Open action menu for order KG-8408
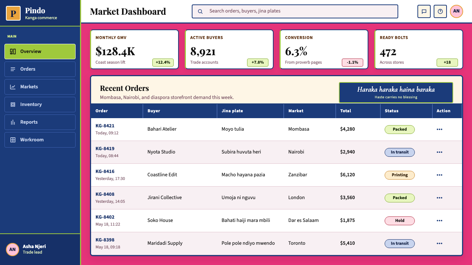This screenshot has width=472, height=265. 440,198
